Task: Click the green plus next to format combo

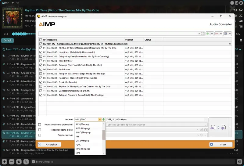Action: click(103, 119)
